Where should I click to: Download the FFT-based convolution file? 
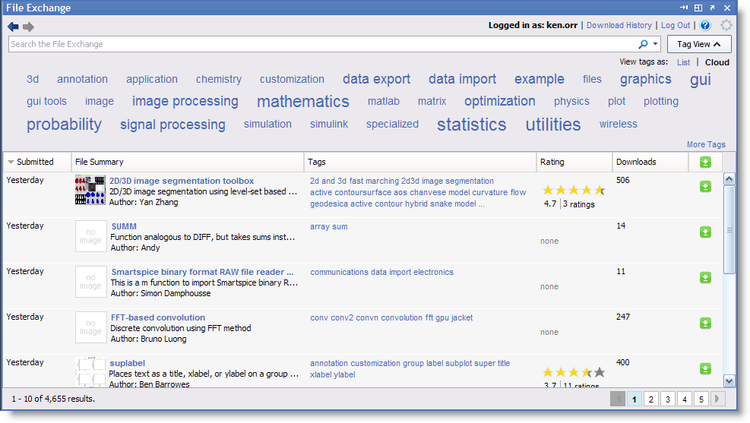tap(705, 324)
